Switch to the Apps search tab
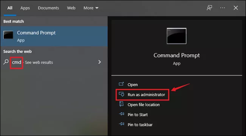This screenshot has height=136, width=246. pyautogui.click(x=25, y=8)
